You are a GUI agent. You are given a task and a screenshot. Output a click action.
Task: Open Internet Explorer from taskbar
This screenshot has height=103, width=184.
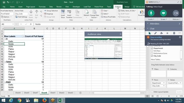[x=11, y=100]
